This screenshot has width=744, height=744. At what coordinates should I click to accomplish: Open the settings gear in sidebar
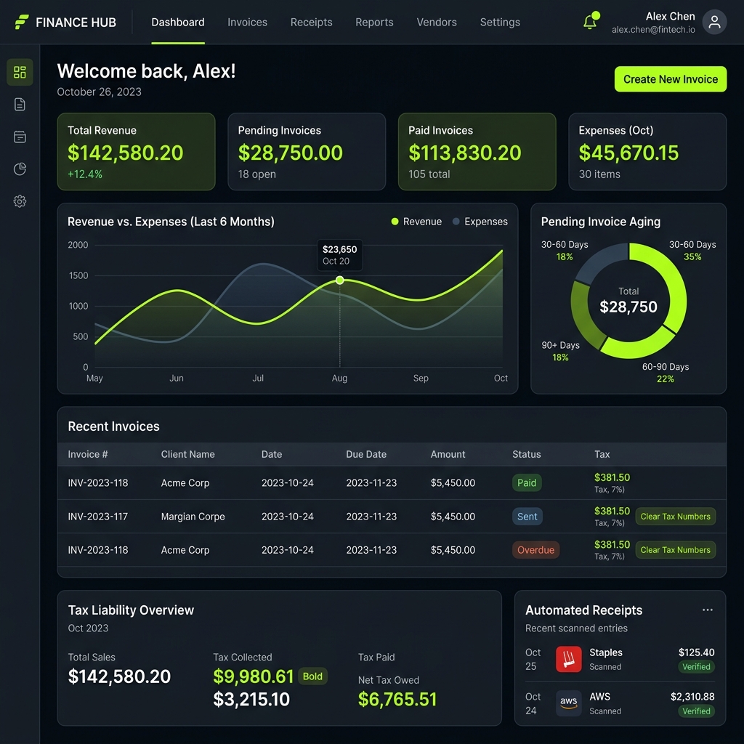[20, 201]
